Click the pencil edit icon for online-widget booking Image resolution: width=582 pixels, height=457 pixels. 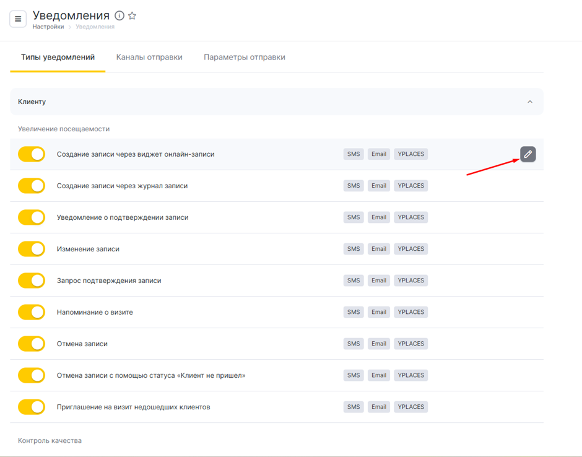click(x=528, y=154)
